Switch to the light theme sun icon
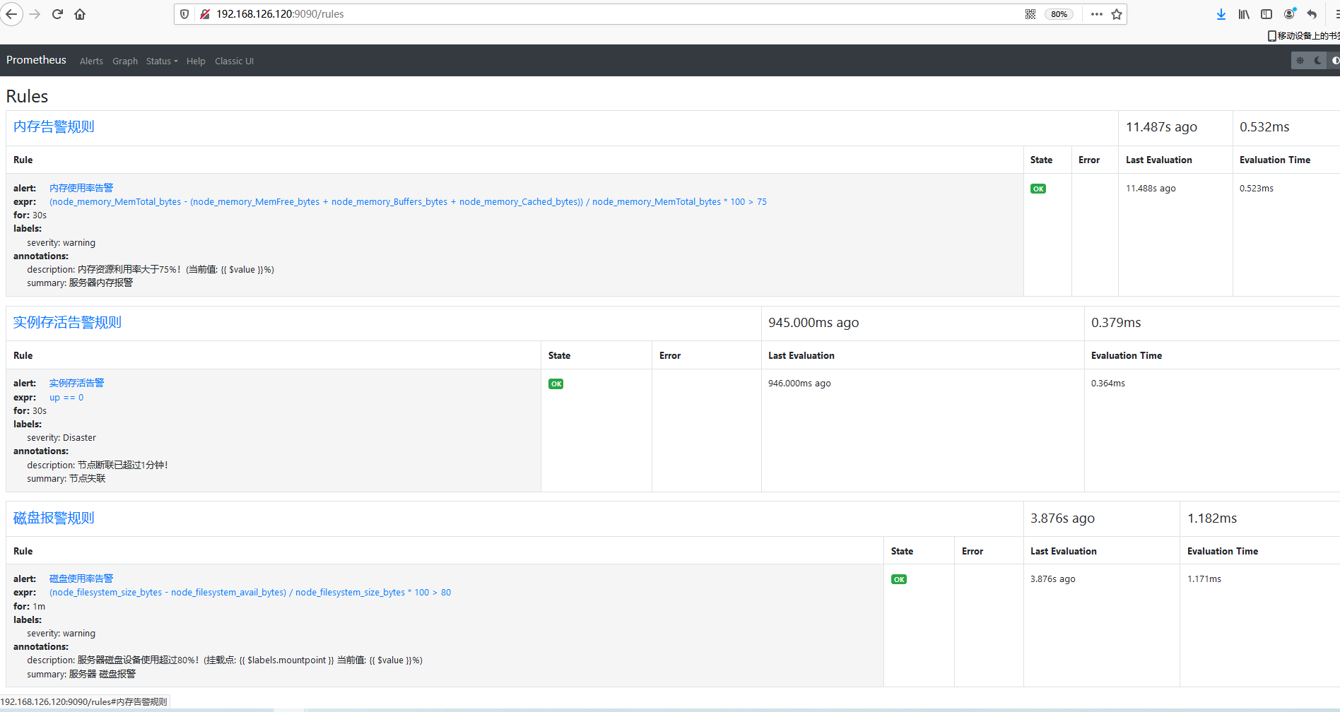 click(x=1300, y=61)
